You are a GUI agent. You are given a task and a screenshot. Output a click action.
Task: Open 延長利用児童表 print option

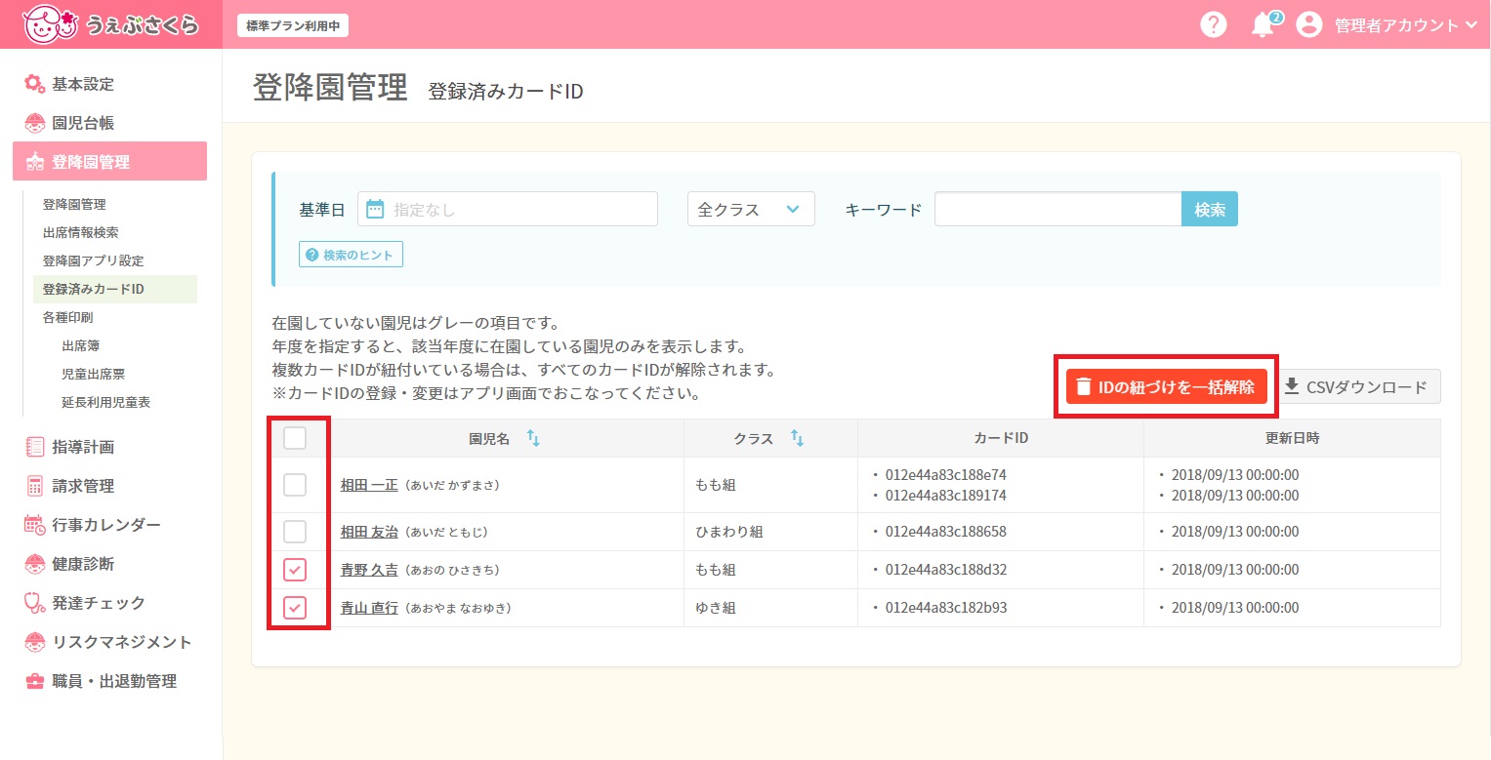coord(106,402)
